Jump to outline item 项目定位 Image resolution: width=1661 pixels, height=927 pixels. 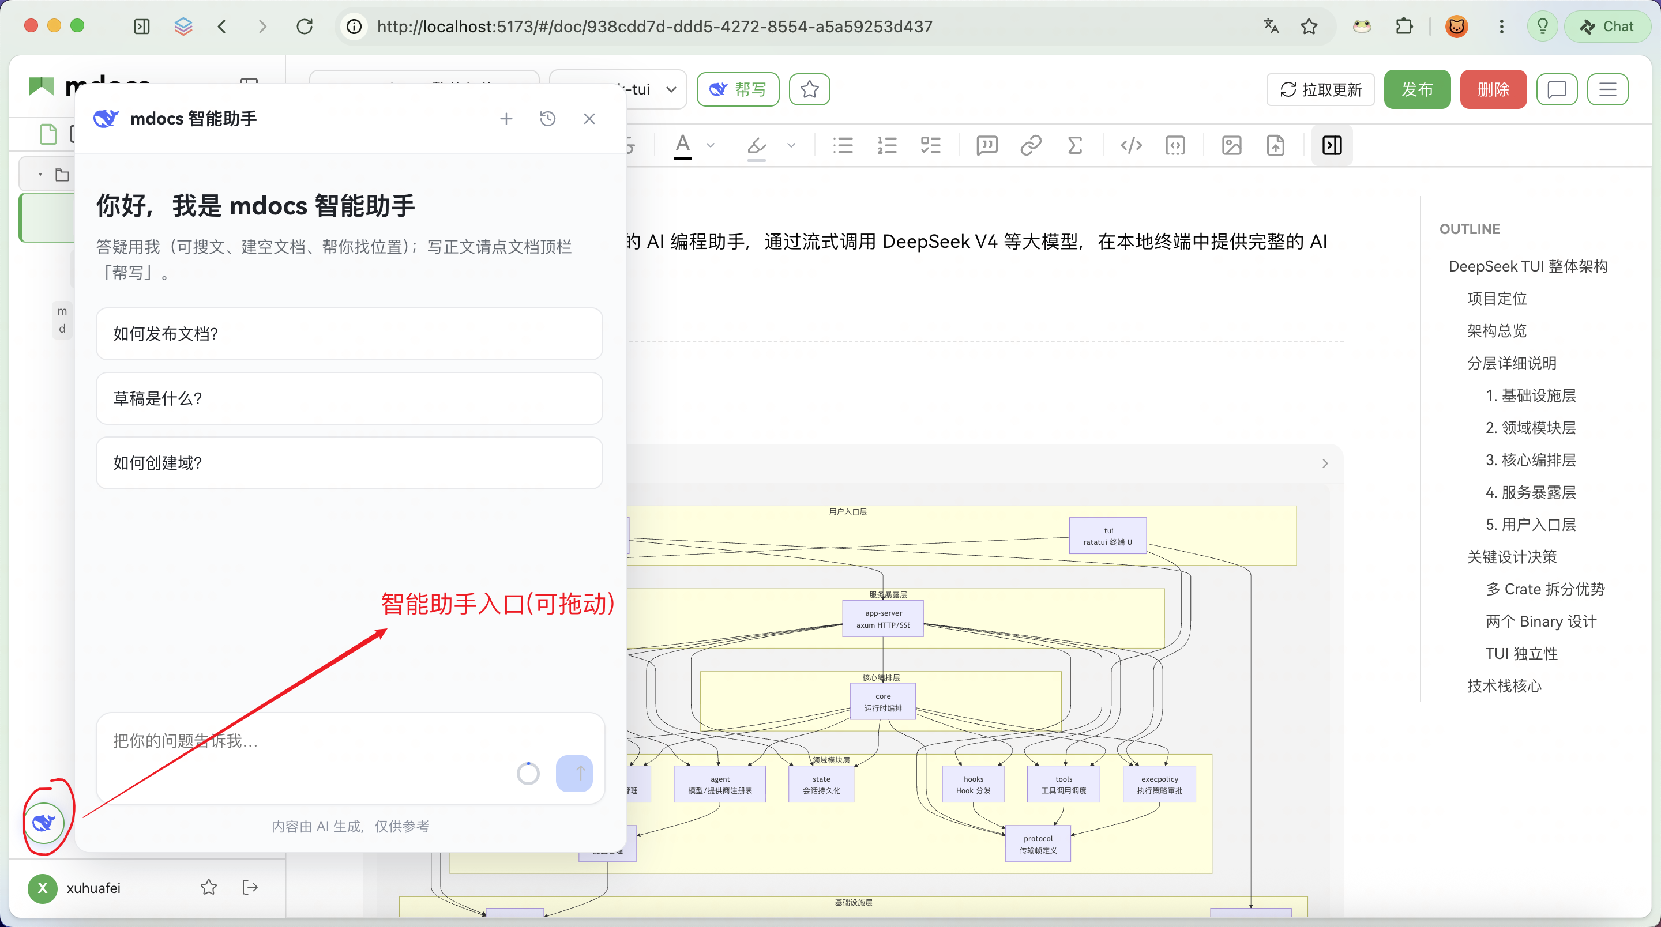point(1497,299)
